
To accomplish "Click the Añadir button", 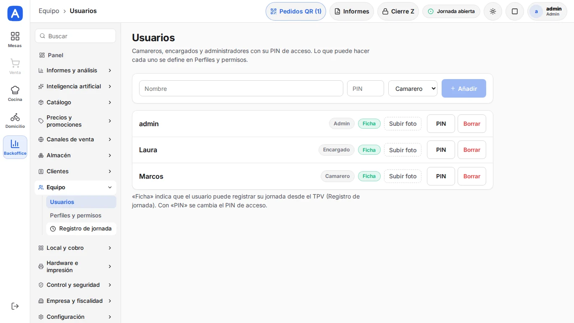I will click(x=464, y=89).
